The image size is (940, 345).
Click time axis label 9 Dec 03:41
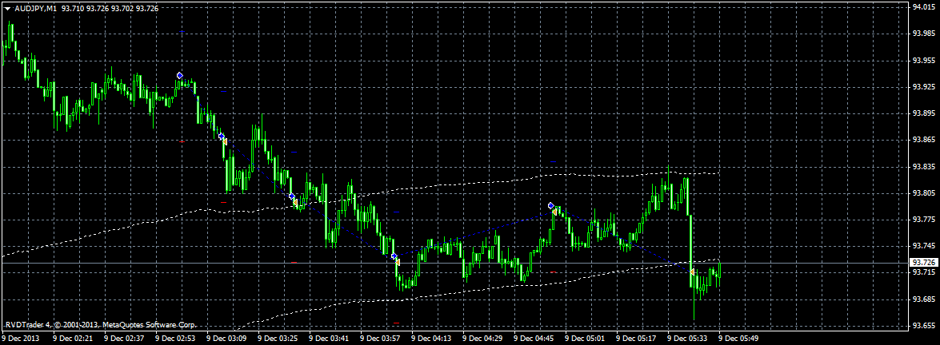click(x=330, y=339)
